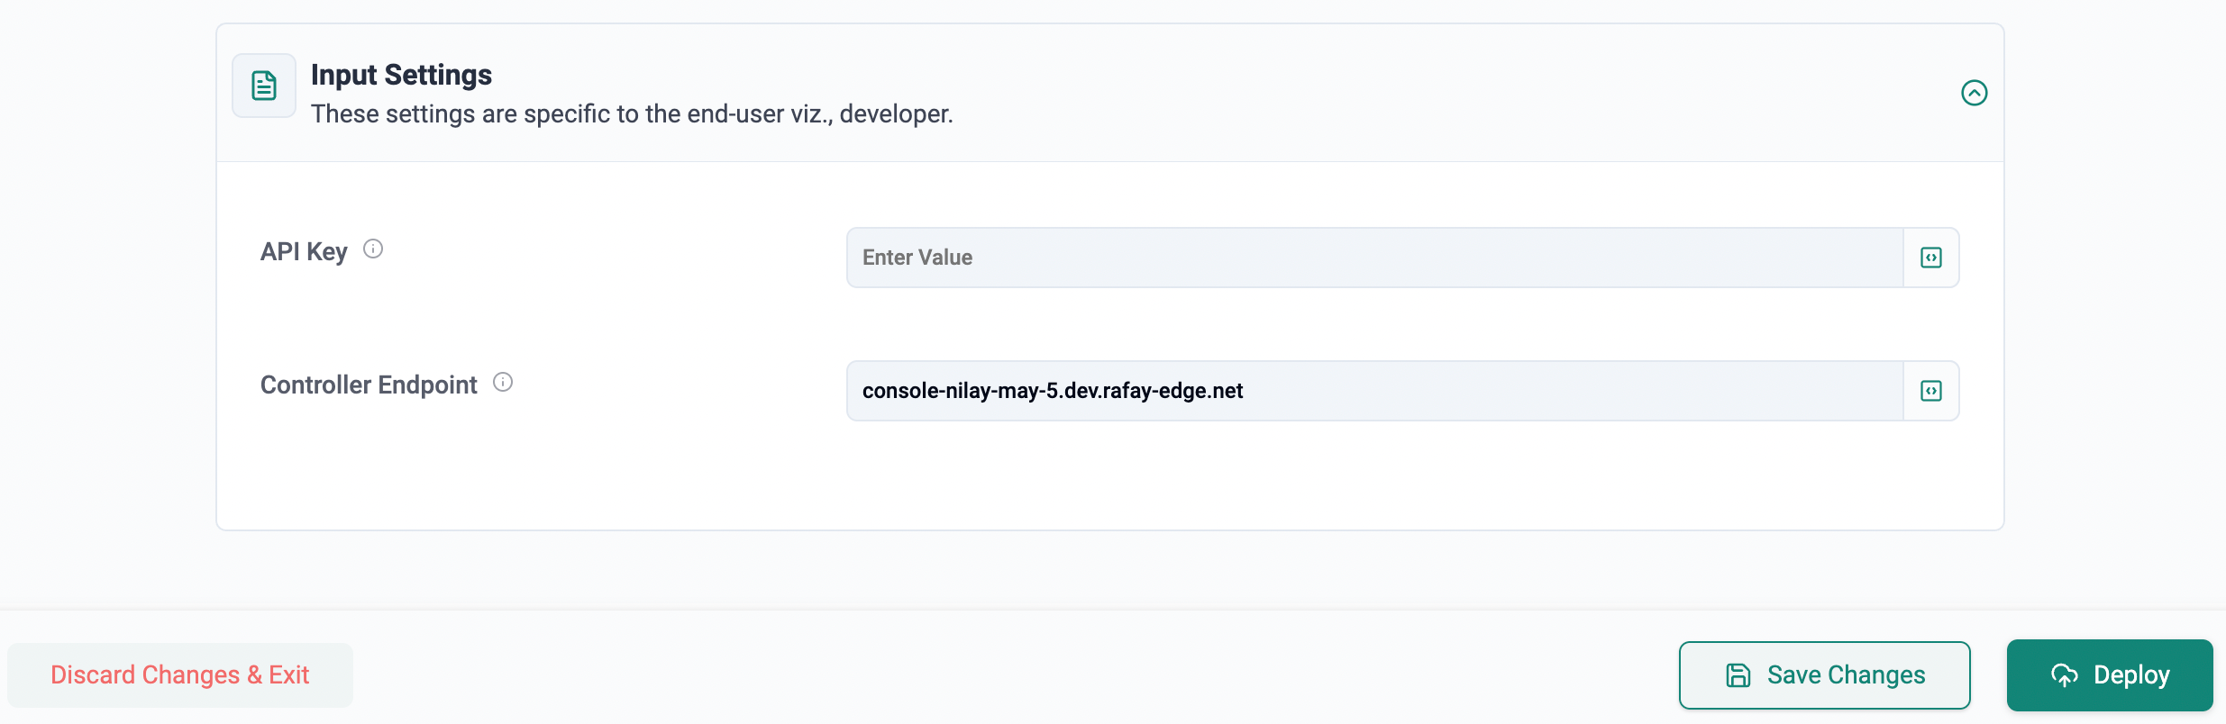
Task: Click the Deploy button
Action: coord(2109,675)
